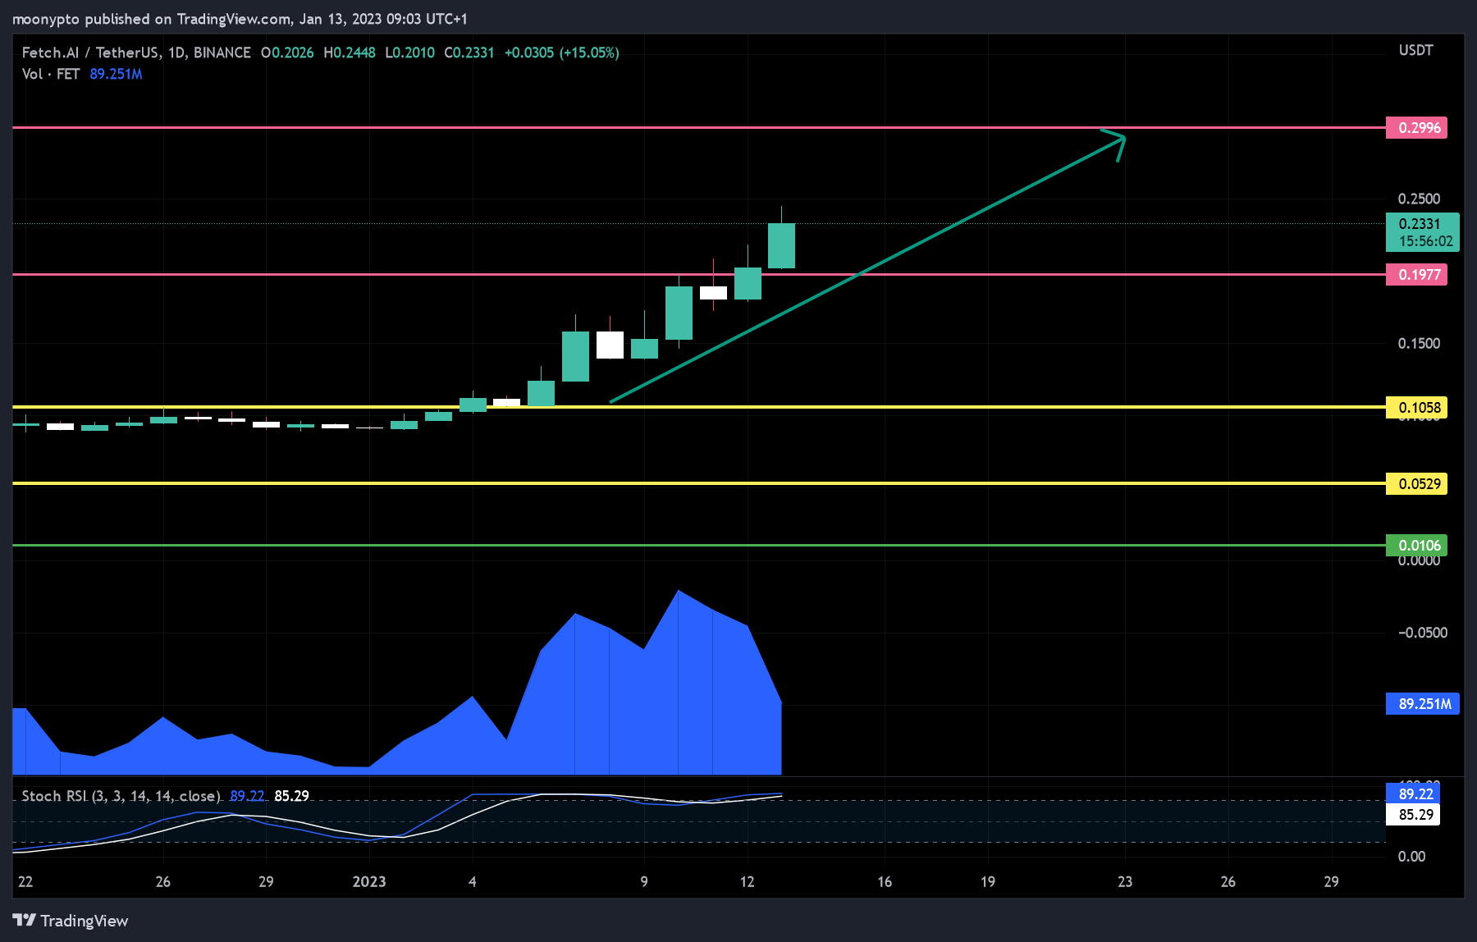Click the 89.22 Stoch RSI label
This screenshot has width=1477, height=942.
point(1413,793)
